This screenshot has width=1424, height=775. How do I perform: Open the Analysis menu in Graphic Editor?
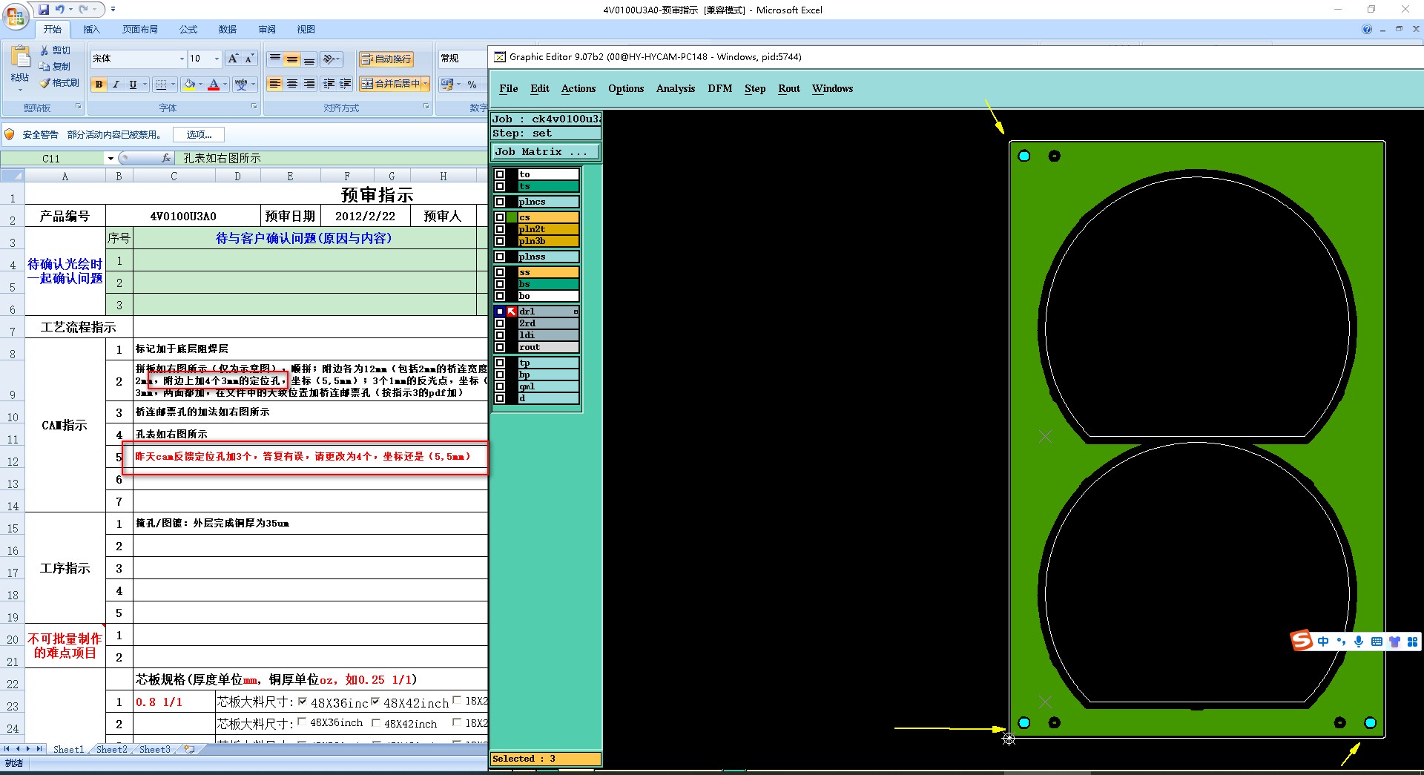pyautogui.click(x=676, y=88)
